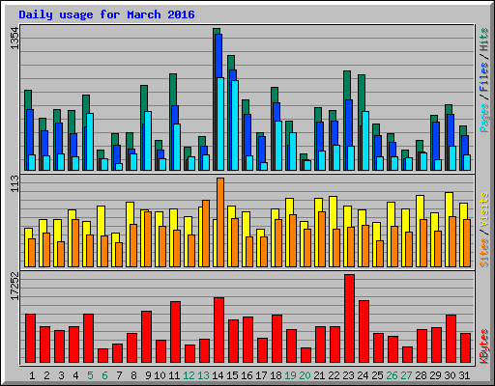The height and width of the screenshot is (386, 495).
Task: Click day 17 on the x-axis
Action: [261, 375]
